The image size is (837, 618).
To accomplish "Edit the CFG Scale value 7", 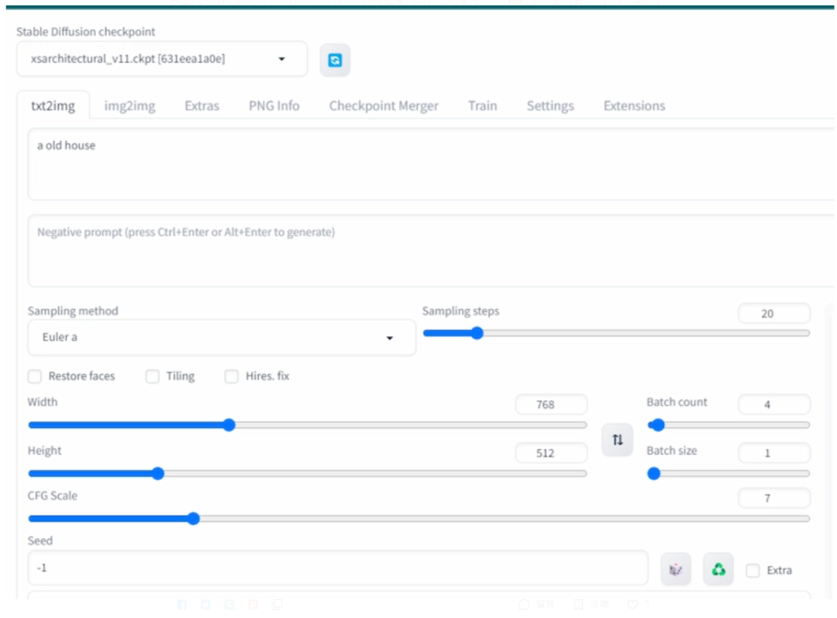I will click(774, 498).
